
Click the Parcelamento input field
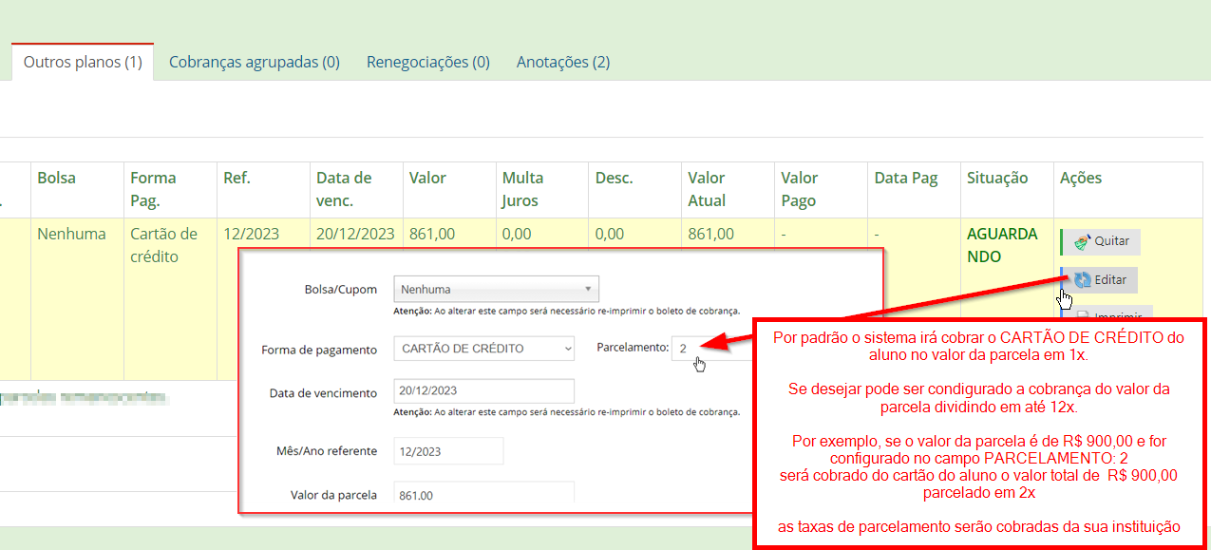712,349
